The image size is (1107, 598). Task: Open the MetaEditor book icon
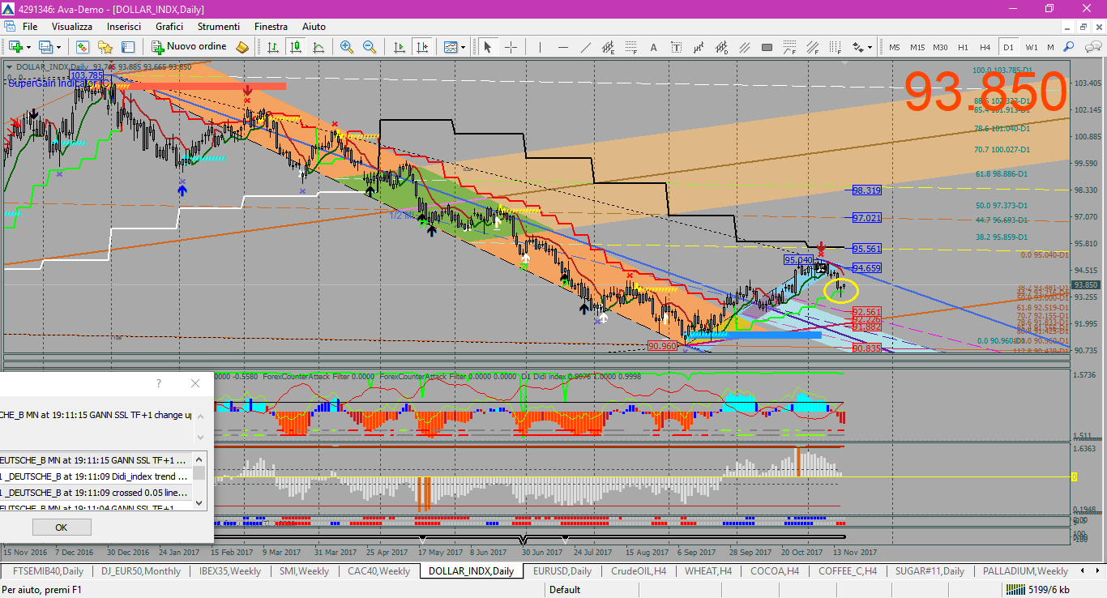242,47
